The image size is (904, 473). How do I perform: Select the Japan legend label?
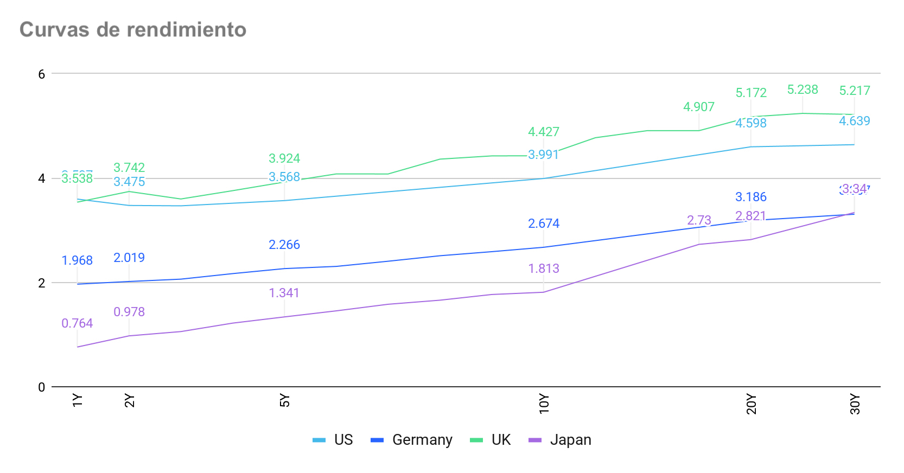tap(570, 440)
